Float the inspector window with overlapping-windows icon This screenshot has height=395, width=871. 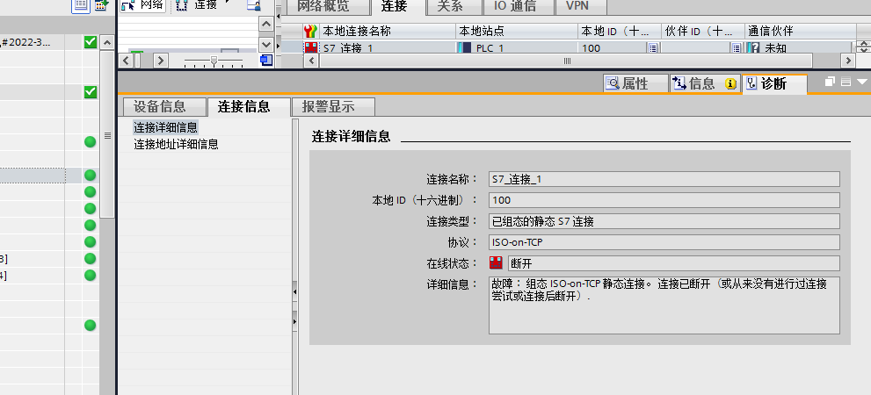(830, 82)
